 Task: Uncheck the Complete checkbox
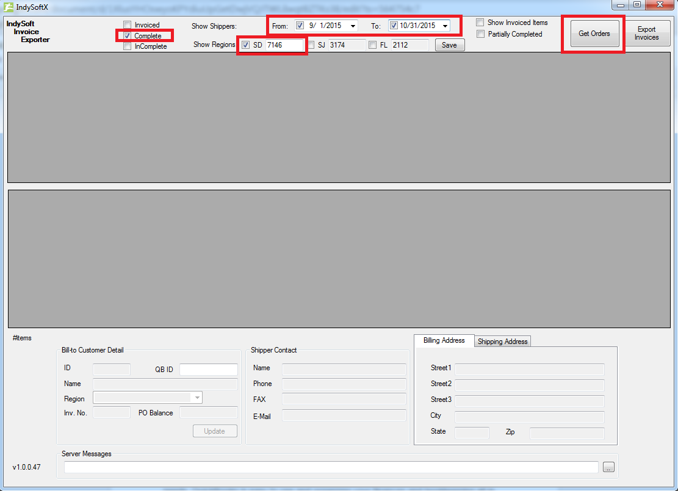[x=128, y=36]
